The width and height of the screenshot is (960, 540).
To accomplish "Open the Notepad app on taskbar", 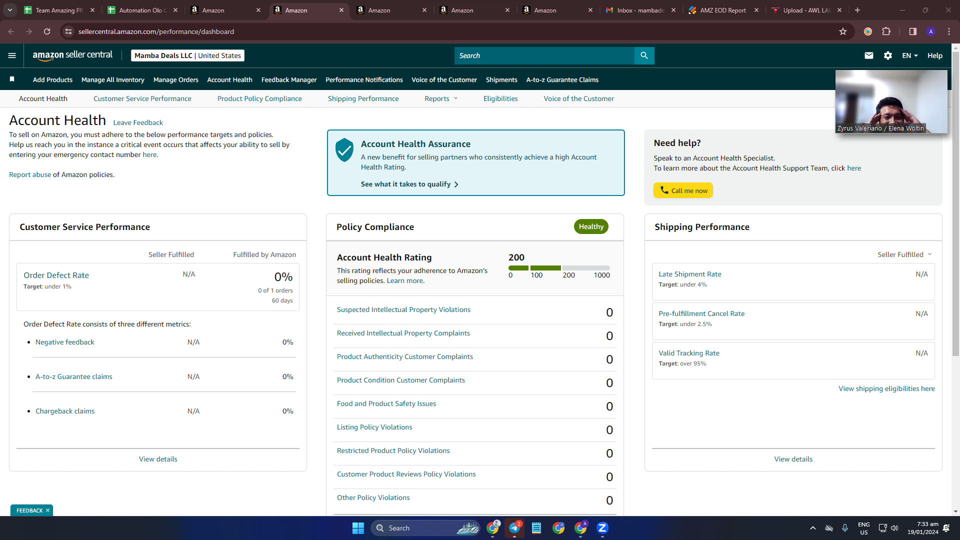I will tap(536, 528).
